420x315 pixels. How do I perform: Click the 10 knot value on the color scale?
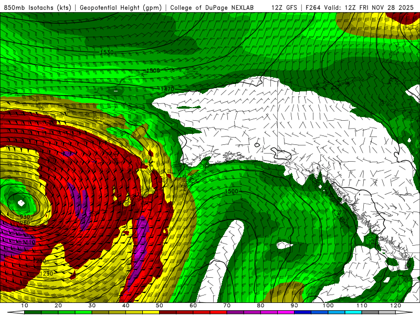coord(24,306)
